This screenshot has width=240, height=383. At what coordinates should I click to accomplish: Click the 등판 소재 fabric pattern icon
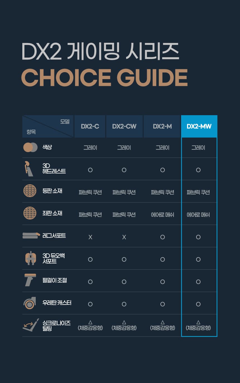coord(30,191)
